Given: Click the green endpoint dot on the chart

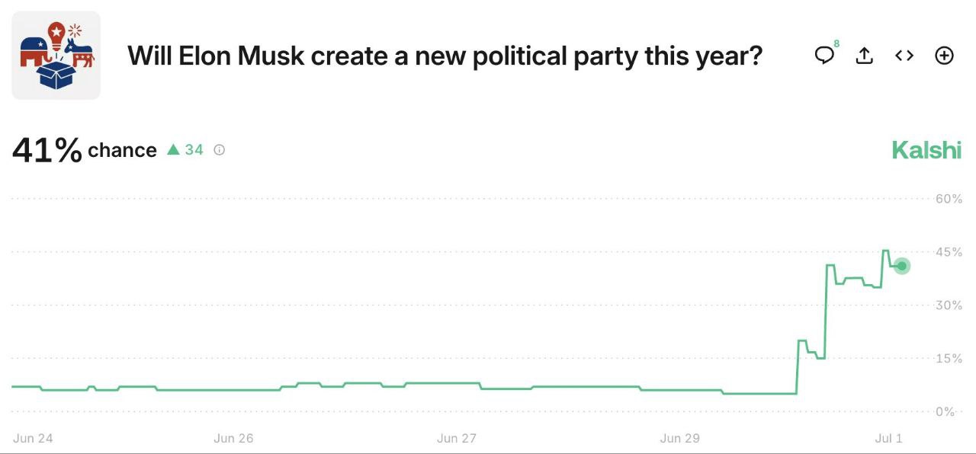Looking at the screenshot, I should click(x=902, y=266).
